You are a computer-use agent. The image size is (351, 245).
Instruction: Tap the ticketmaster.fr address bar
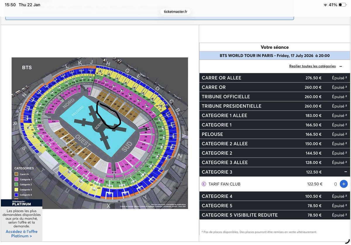click(x=175, y=12)
